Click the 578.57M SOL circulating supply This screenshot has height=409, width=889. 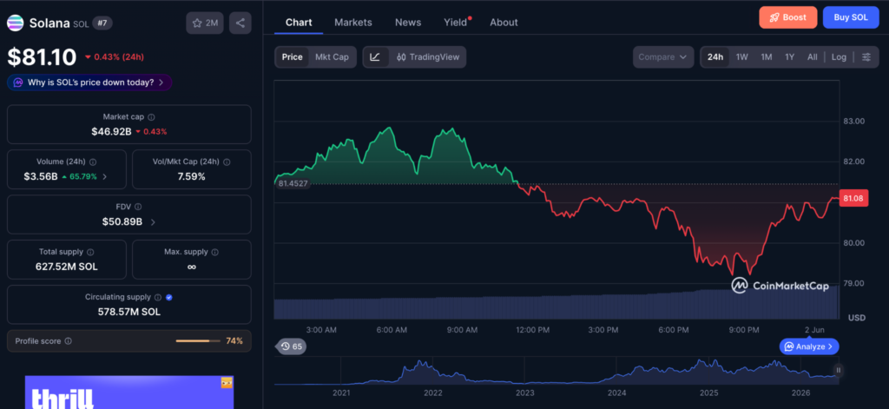pyautogui.click(x=129, y=312)
